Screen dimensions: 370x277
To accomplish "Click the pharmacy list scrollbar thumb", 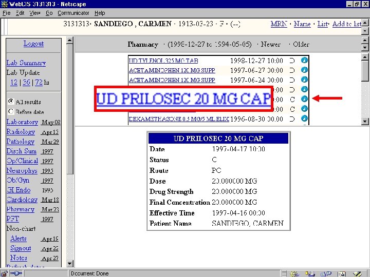I will 365,71.
